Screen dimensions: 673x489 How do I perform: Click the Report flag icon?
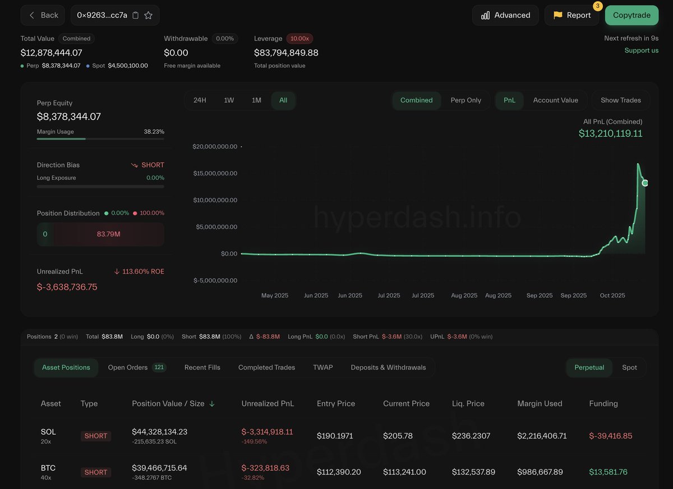click(x=557, y=16)
